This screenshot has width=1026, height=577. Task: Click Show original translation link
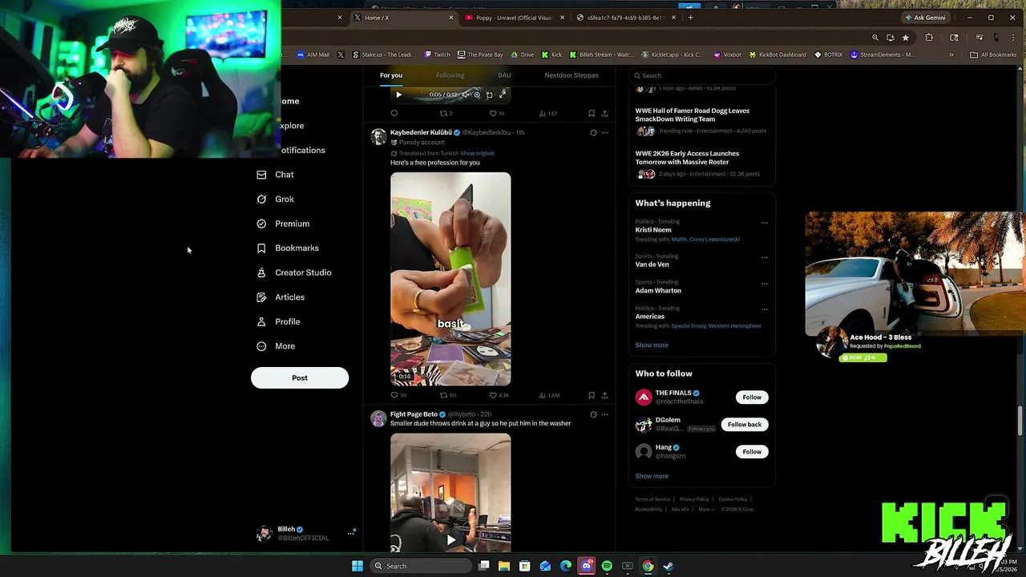pyautogui.click(x=477, y=153)
